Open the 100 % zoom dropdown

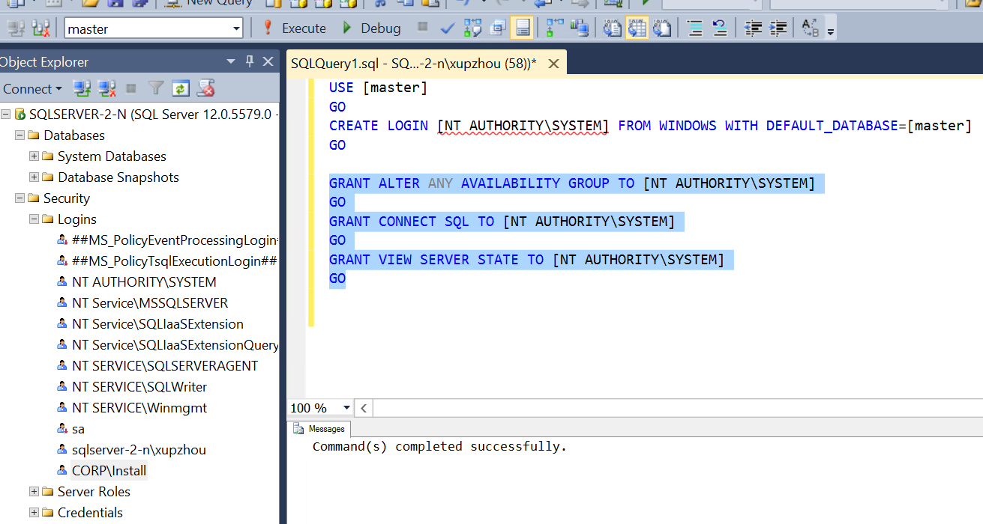tap(346, 408)
